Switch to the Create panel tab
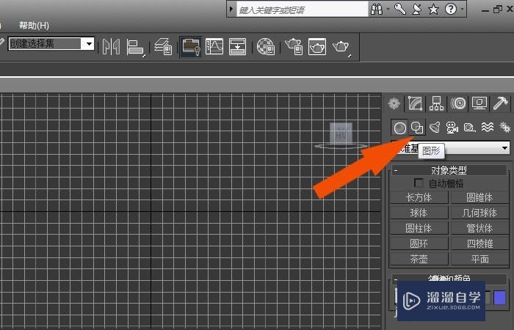This screenshot has width=514, height=330. (394, 103)
